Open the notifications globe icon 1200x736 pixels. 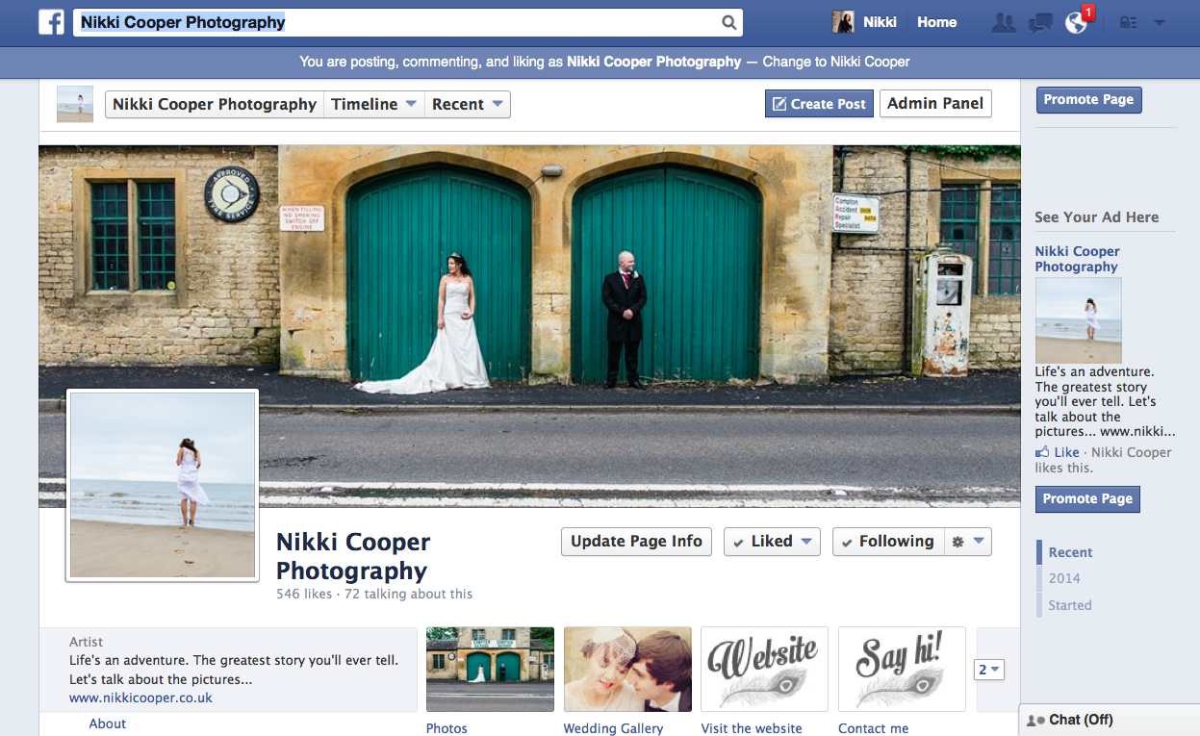(x=1077, y=22)
